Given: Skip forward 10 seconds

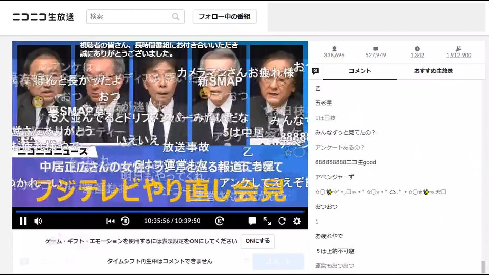Looking at the screenshot, I should click(220, 221).
